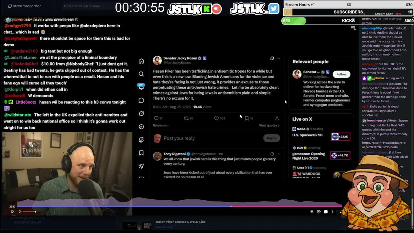
Task: Click the share icon on Rosen's post
Action: click(277, 118)
